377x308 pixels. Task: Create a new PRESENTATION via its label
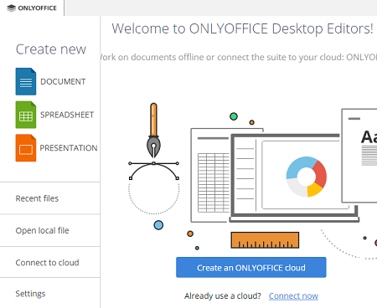click(69, 148)
